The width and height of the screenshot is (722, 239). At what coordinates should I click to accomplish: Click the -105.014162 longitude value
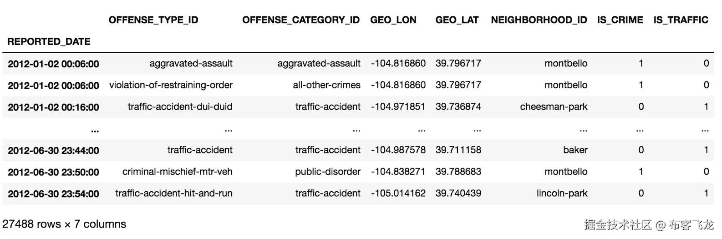coord(398,193)
